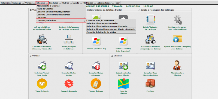Image resolution: width=218 pixels, height=99 pixels.
Task: Choose Relatório Clientes por Vendedor
Action: [111, 23]
